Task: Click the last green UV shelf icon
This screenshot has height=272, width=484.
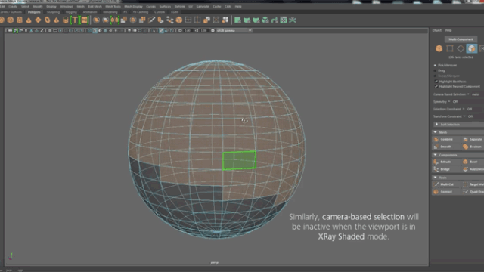Action: tap(293, 20)
